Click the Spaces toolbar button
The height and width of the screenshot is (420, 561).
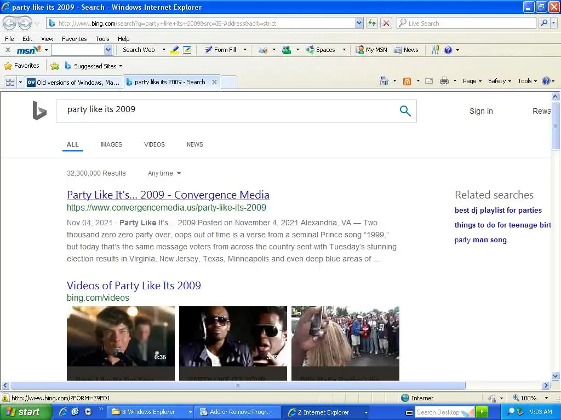click(x=320, y=50)
